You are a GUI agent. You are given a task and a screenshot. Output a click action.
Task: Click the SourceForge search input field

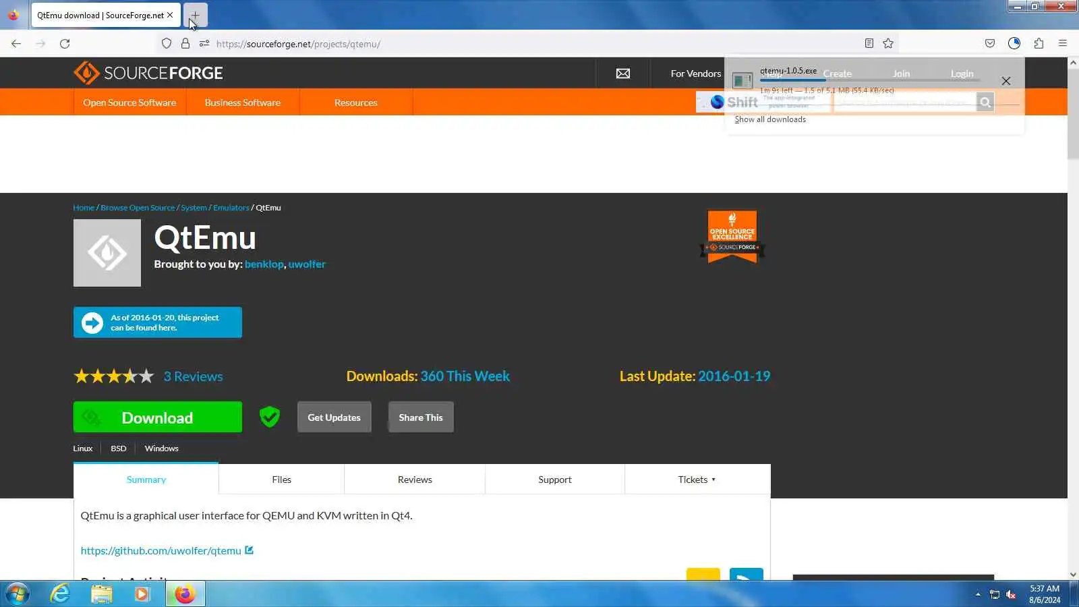click(x=905, y=103)
